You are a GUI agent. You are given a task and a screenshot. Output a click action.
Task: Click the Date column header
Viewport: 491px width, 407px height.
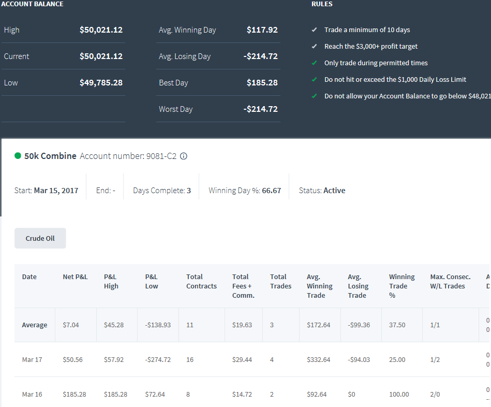pyautogui.click(x=29, y=277)
